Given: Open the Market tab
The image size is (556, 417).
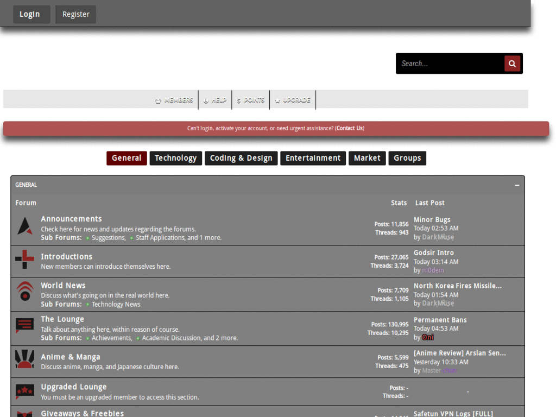Looking at the screenshot, I should point(367,158).
